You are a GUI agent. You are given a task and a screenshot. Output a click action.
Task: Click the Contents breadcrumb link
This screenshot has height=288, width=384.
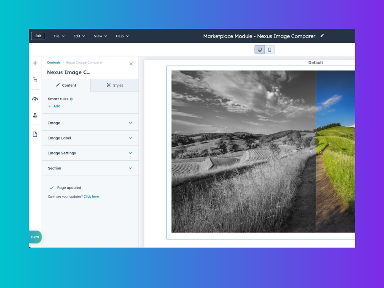point(54,62)
